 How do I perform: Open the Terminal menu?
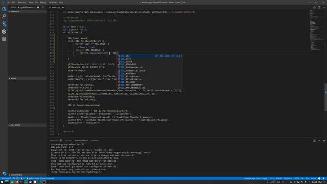pos(52,2)
